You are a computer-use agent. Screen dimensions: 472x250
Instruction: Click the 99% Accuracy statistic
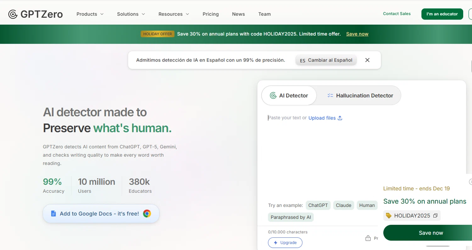pyautogui.click(x=53, y=185)
